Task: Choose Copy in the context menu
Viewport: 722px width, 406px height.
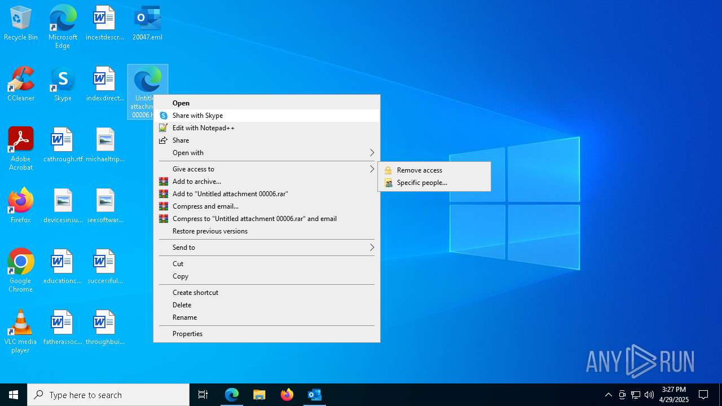Action: [267, 276]
